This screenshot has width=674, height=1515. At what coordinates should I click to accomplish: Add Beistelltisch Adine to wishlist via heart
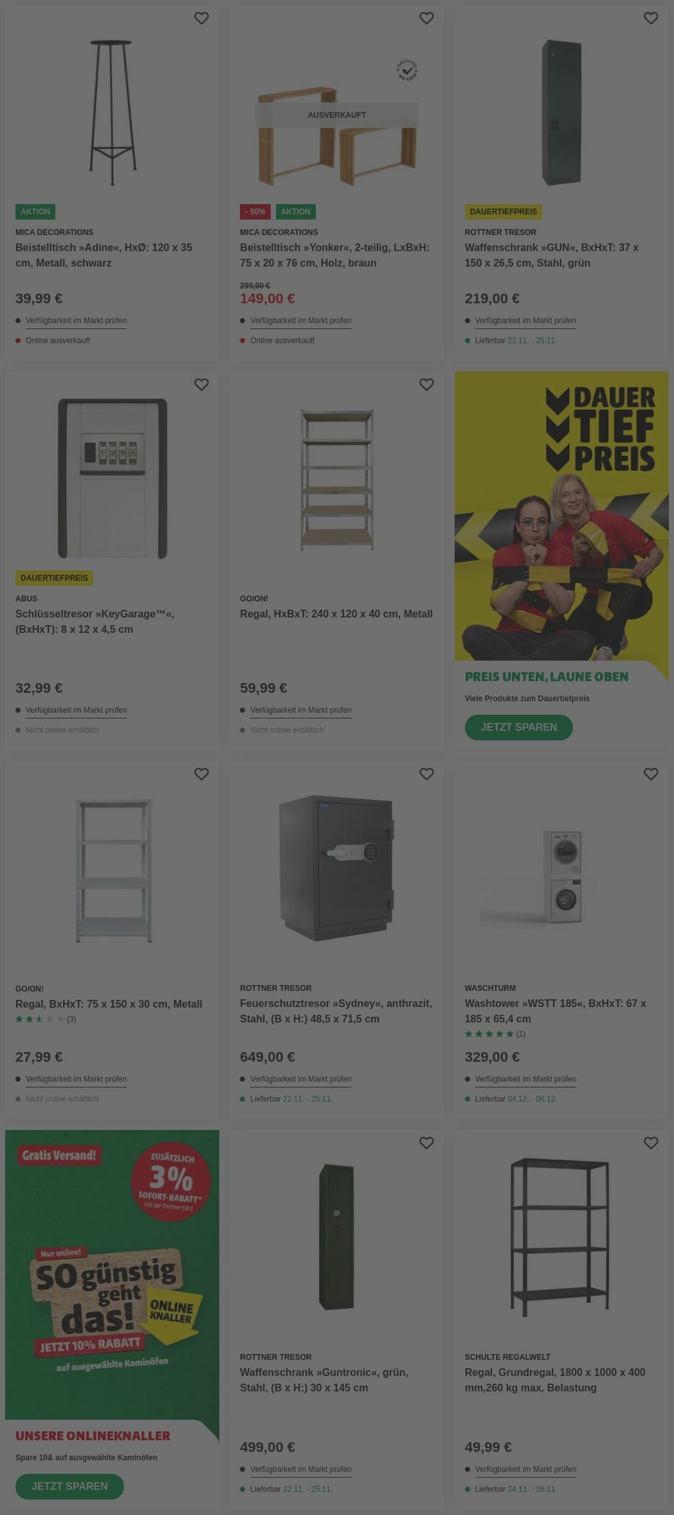202,18
